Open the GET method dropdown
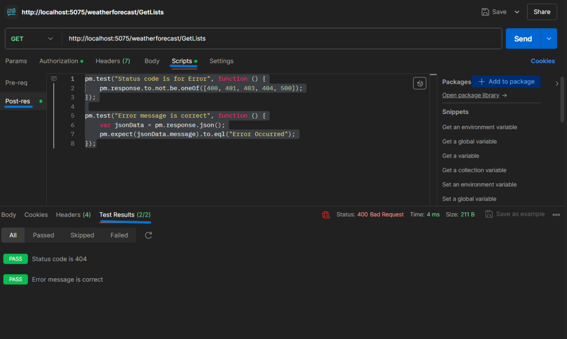The width and height of the screenshot is (567, 339). 32,39
